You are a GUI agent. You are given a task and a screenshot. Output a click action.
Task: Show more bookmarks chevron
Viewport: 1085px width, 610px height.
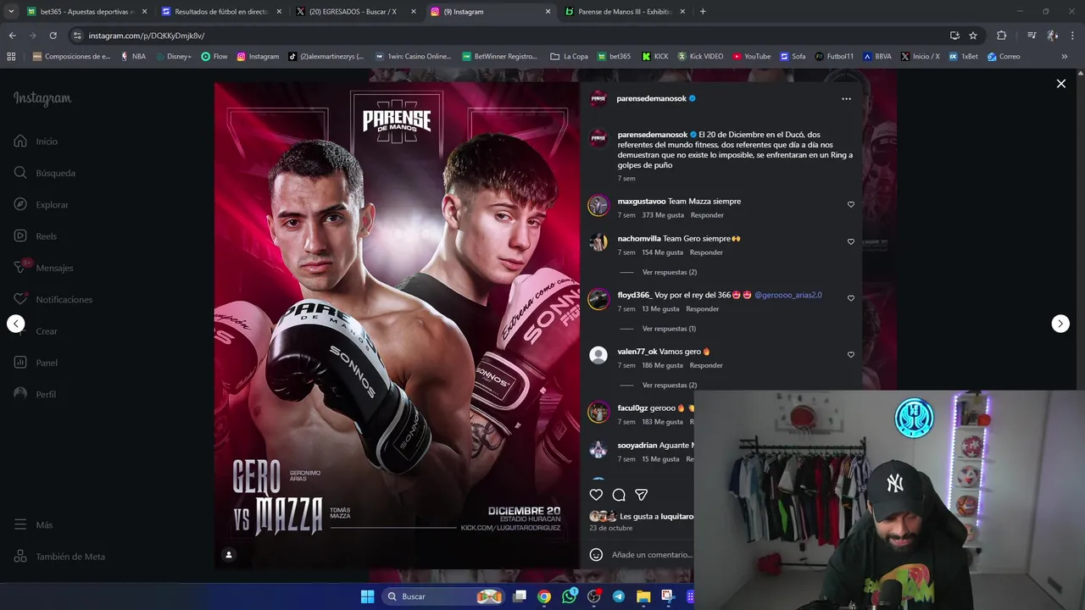click(x=1064, y=57)
